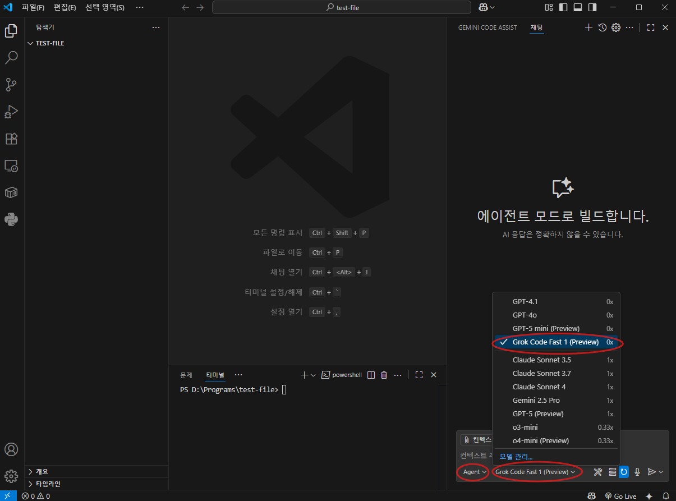Choose o3-mini in the model list

click(556, 427)
